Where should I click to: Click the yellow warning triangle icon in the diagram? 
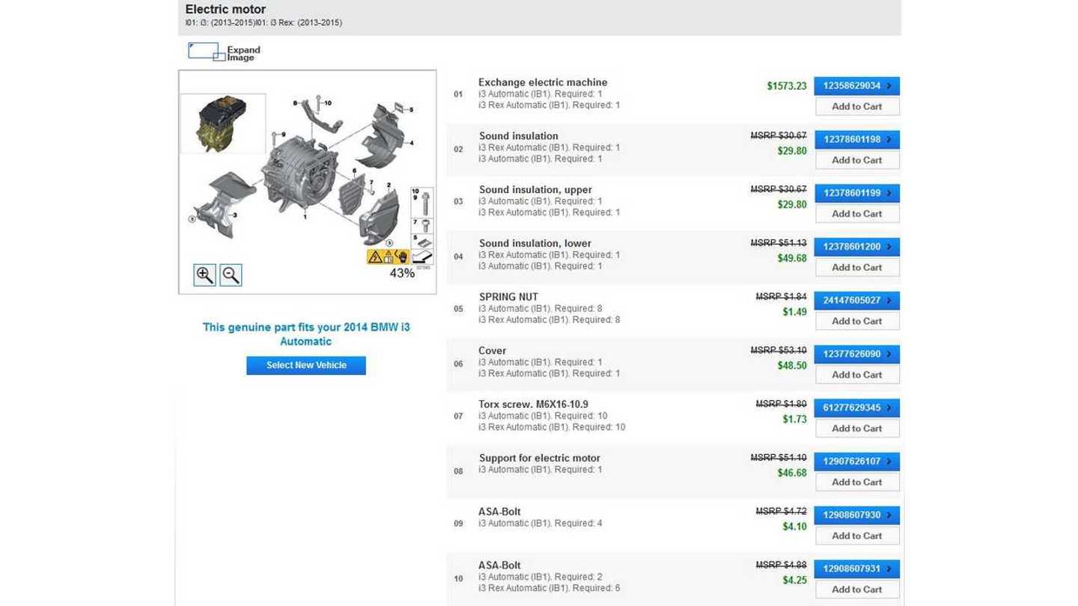(x=375, y=257)
